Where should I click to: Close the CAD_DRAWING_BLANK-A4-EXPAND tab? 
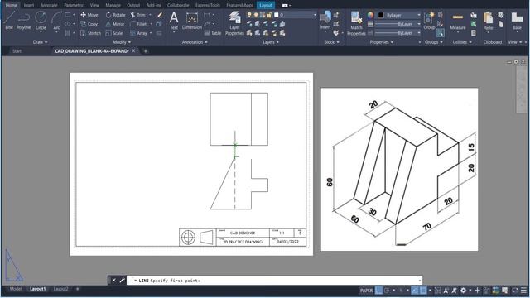133,50
